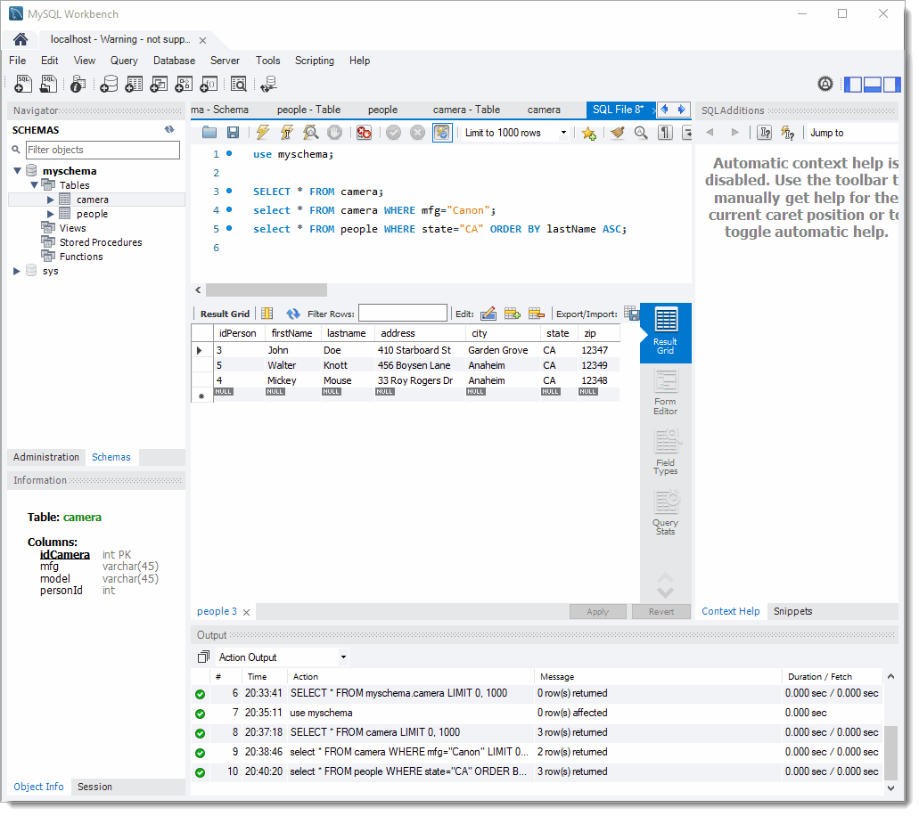Toggle stop-on-error script execution
This screenshot has width=919, height=816.
(x=364, y=133)
